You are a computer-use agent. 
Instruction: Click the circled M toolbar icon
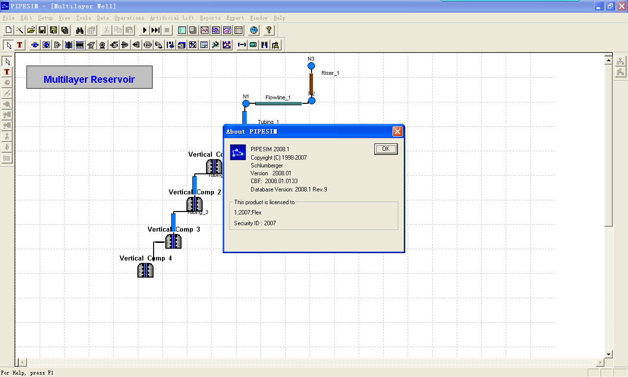coord(147,45)
